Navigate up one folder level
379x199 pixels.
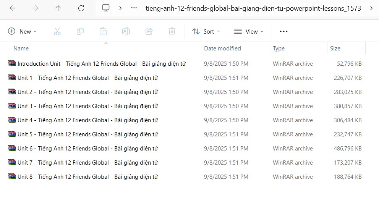[x=58, y=8]
